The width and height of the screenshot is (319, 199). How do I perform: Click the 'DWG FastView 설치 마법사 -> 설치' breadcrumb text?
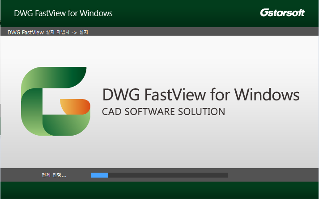(47, 32)
